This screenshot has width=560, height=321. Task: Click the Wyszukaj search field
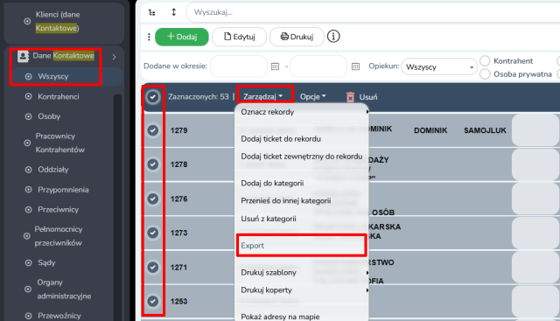(374, 12)
